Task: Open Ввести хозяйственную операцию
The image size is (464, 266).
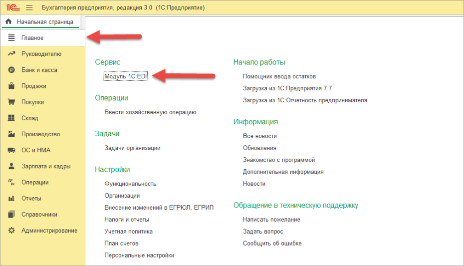Action: pos(150,112)
